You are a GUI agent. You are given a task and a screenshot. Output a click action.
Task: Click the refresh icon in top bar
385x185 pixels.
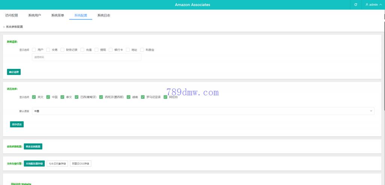pos(356,5)
